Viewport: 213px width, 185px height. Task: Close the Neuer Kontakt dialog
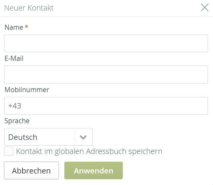[204, 8]
